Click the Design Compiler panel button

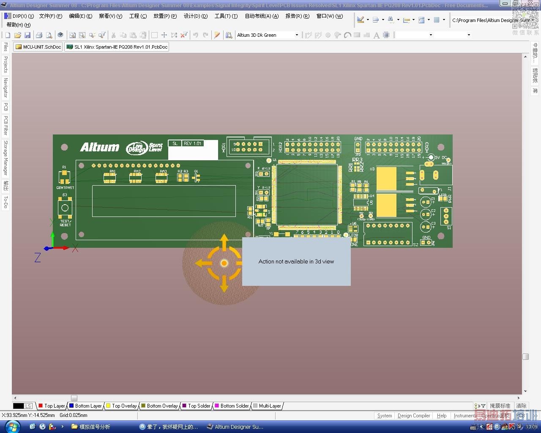point(413,416)
